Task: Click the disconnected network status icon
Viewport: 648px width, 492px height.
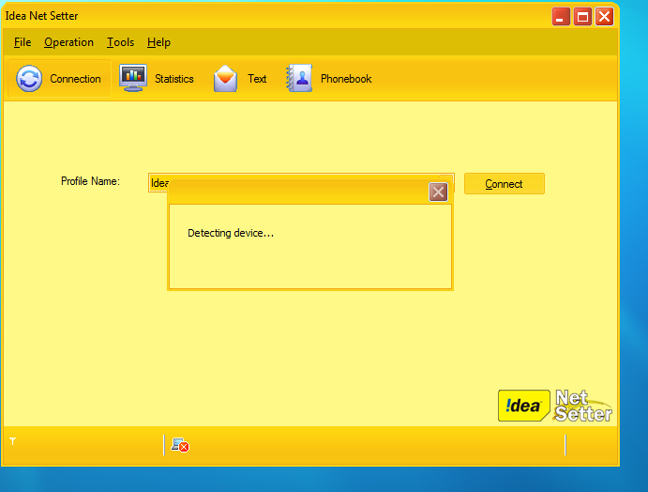Action: [x=180, y=445]
